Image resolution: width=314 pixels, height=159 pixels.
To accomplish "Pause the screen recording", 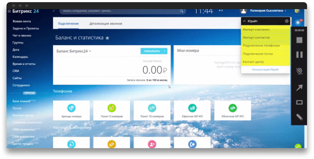I will 299,54.
